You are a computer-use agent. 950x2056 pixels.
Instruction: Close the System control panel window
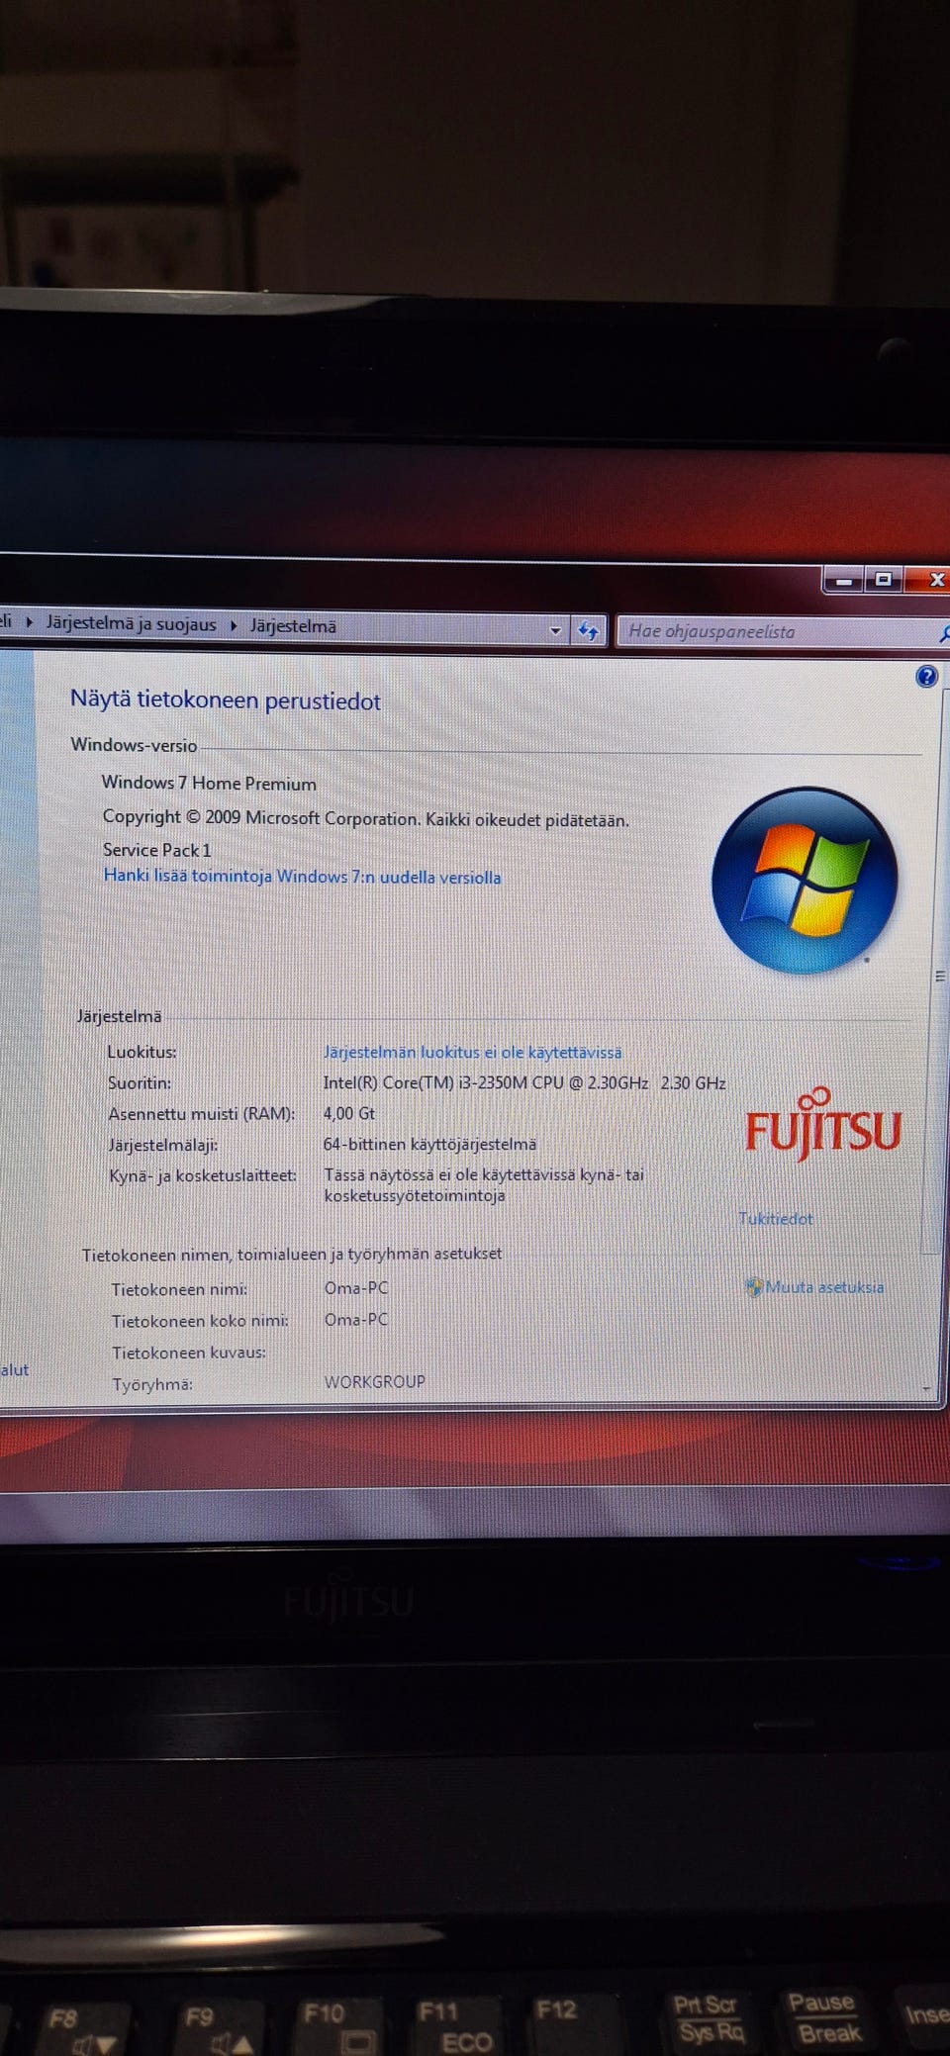click(x=929, y=580)
